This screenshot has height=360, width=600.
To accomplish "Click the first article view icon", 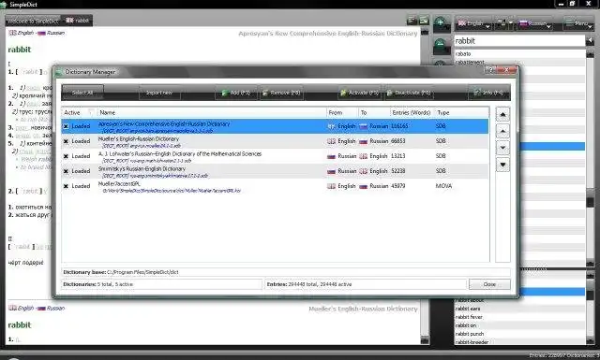I will [x=412, y=21].
